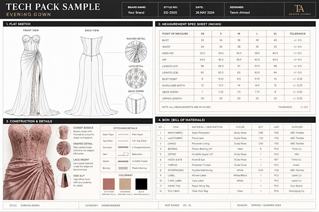This screenshot has width=319, height=212.
Task: Click the 'INTERFACING' BOM item
Action: click(x=175, y=170)
